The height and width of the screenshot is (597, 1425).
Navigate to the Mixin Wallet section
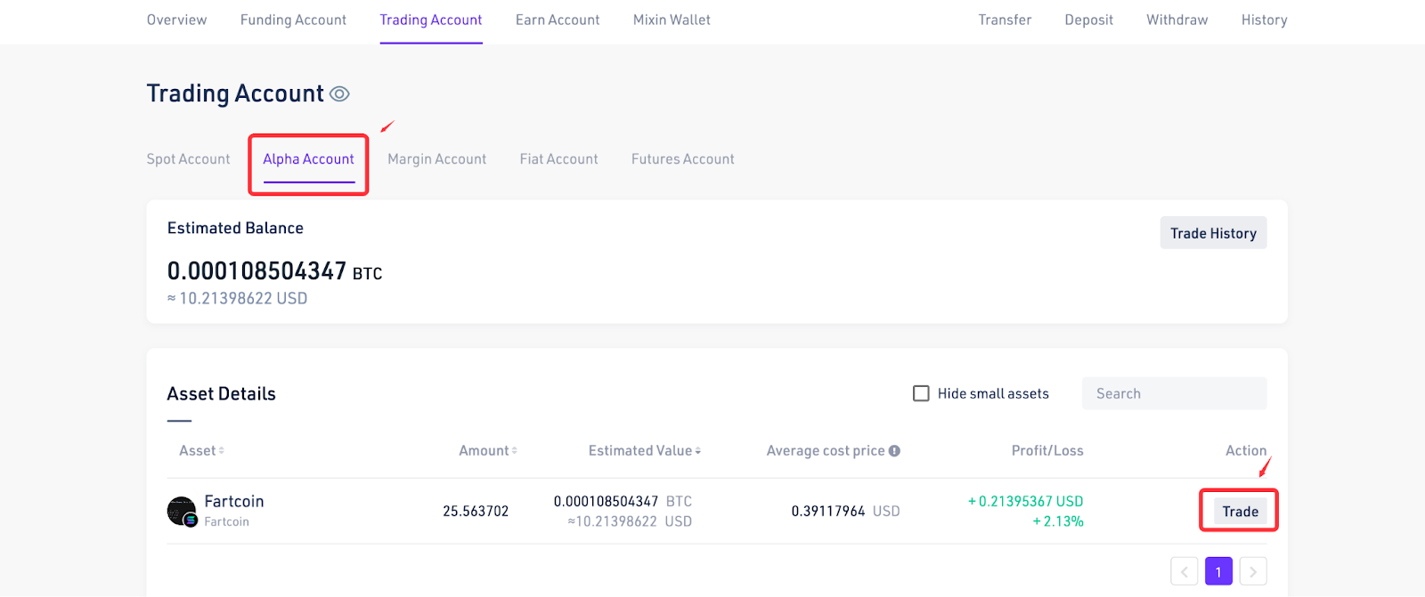pyautogui.click(x=672, y=20)
